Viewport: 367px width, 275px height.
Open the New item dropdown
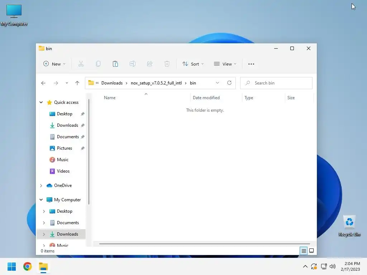54,64
